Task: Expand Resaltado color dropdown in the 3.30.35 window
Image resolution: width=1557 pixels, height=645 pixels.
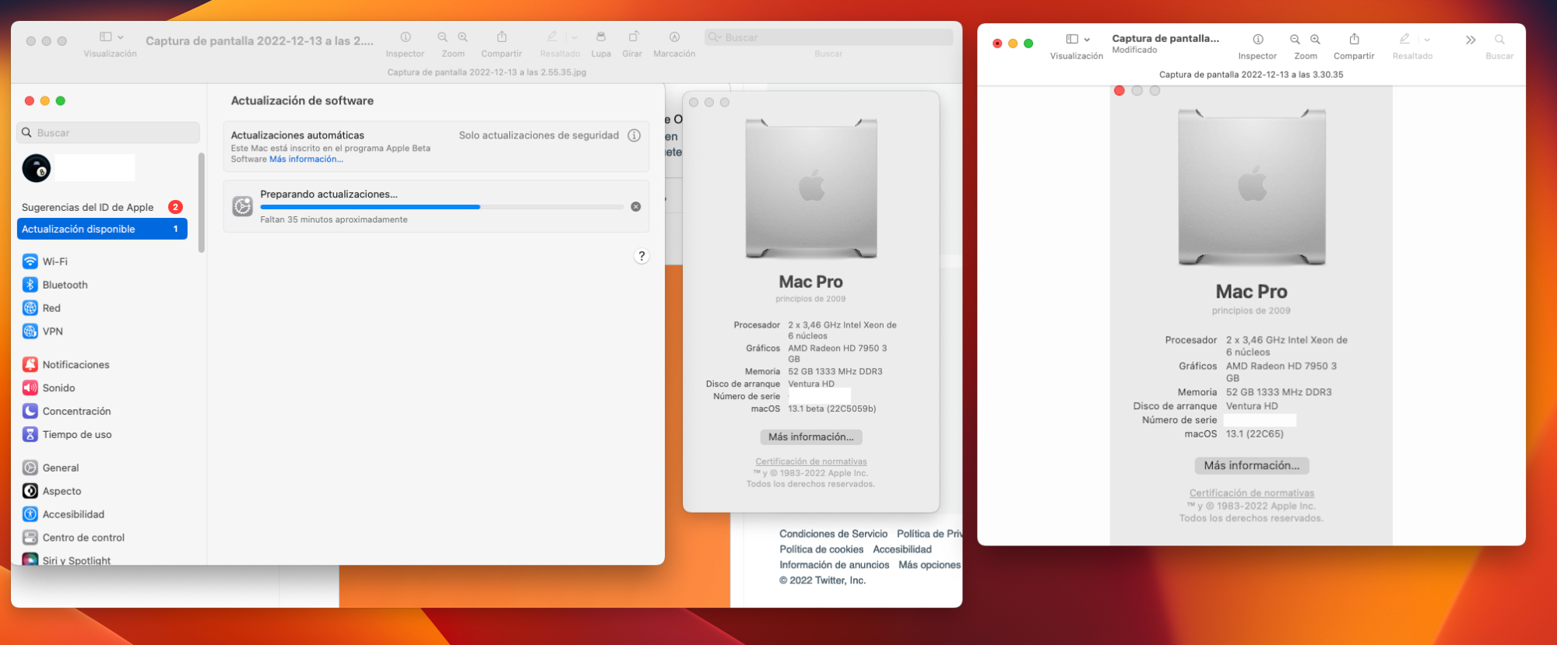Action: 1427,40
